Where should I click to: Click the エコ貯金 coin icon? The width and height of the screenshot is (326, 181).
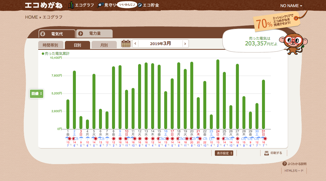click(140, 5)
